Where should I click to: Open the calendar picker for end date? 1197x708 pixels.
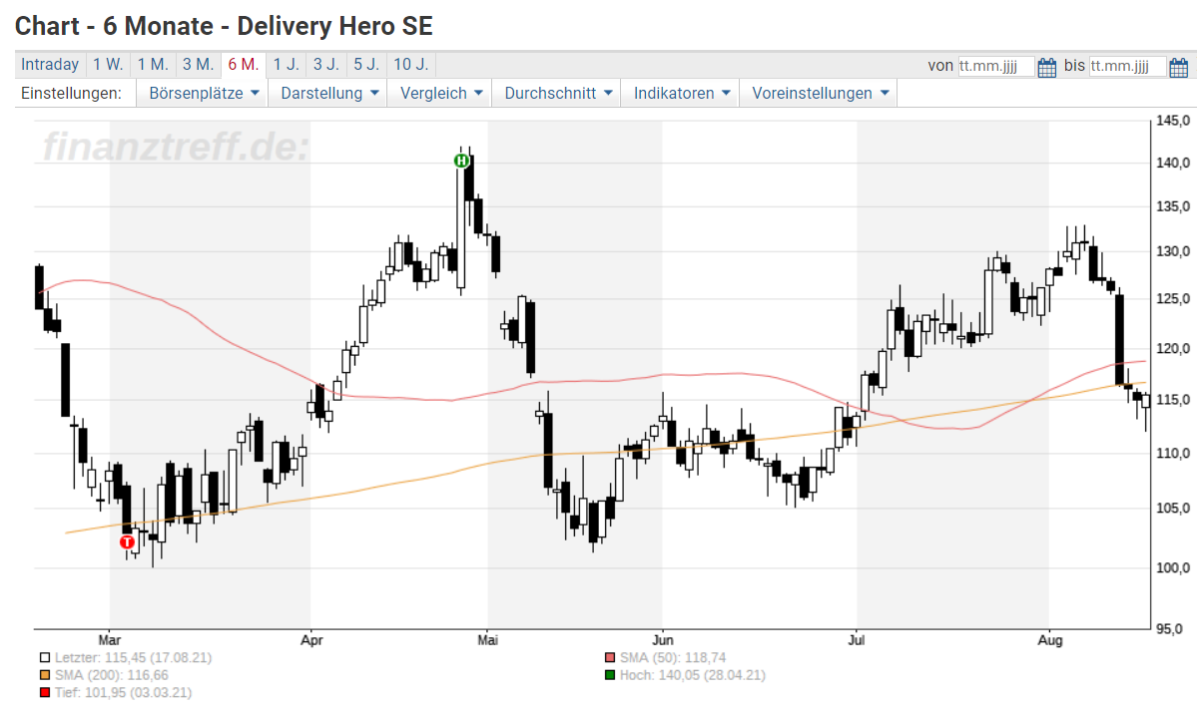[x=1179, y=67]
